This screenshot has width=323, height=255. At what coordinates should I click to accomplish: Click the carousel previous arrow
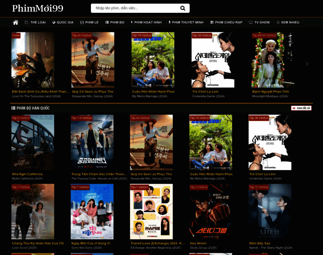pos(16,64)
